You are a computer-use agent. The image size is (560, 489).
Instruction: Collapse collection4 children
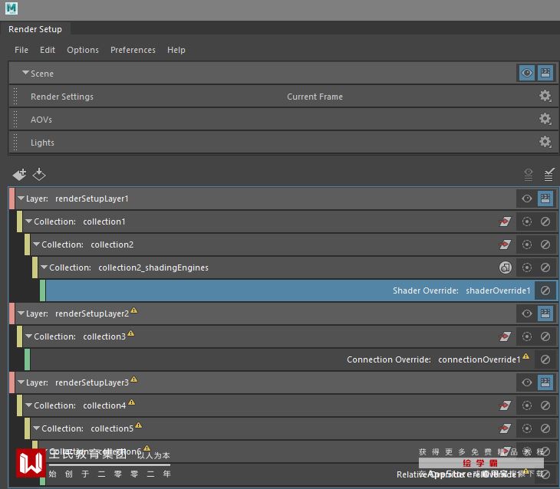28,405
